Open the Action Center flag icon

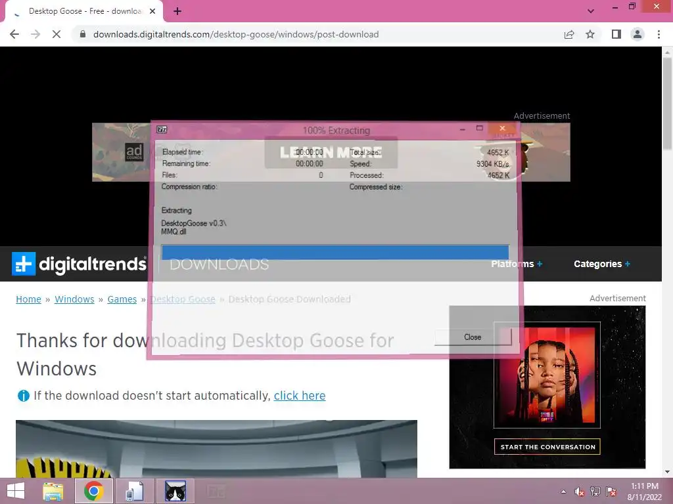611,492
